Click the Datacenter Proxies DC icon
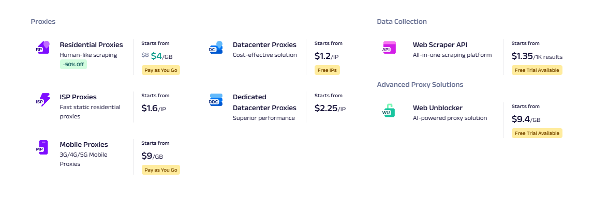608x199 pixels. [216, 48]
